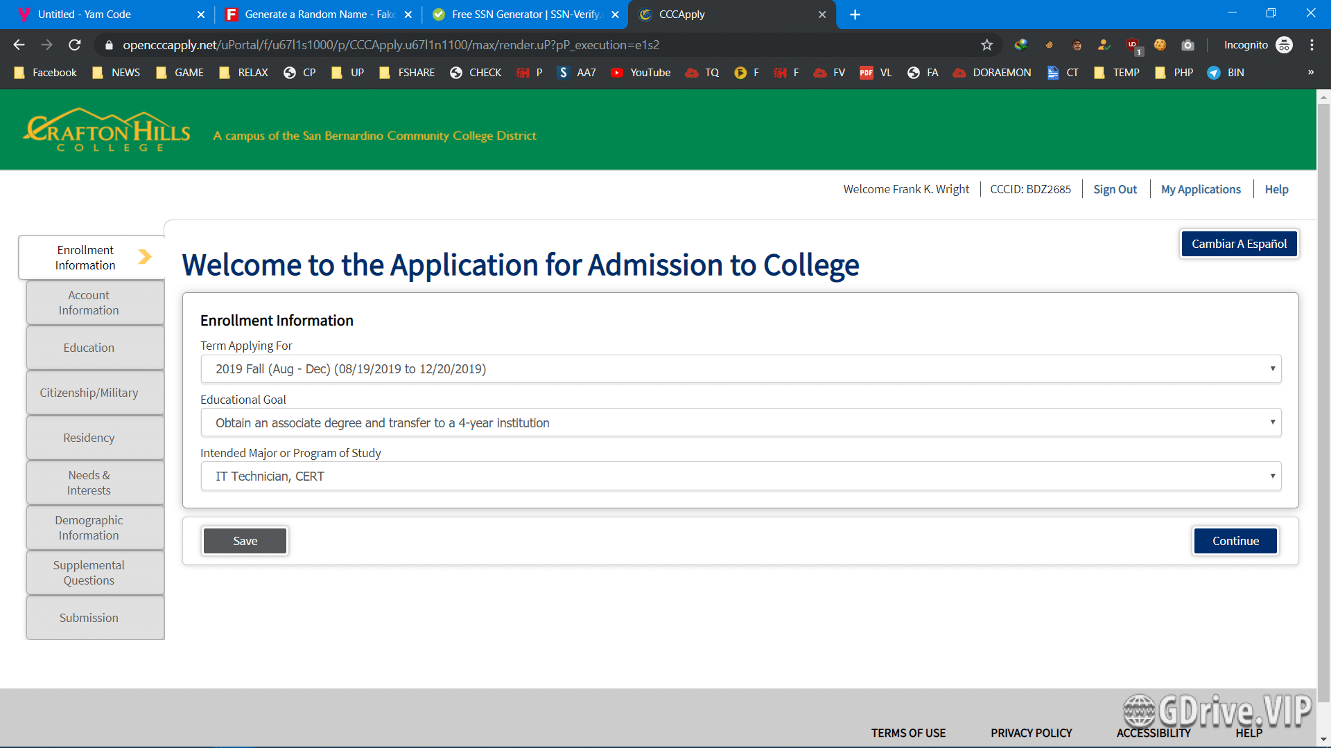Click the Citizenship/Military sidebar section
Screen dimensions: 1331x748
coord(89,392)
